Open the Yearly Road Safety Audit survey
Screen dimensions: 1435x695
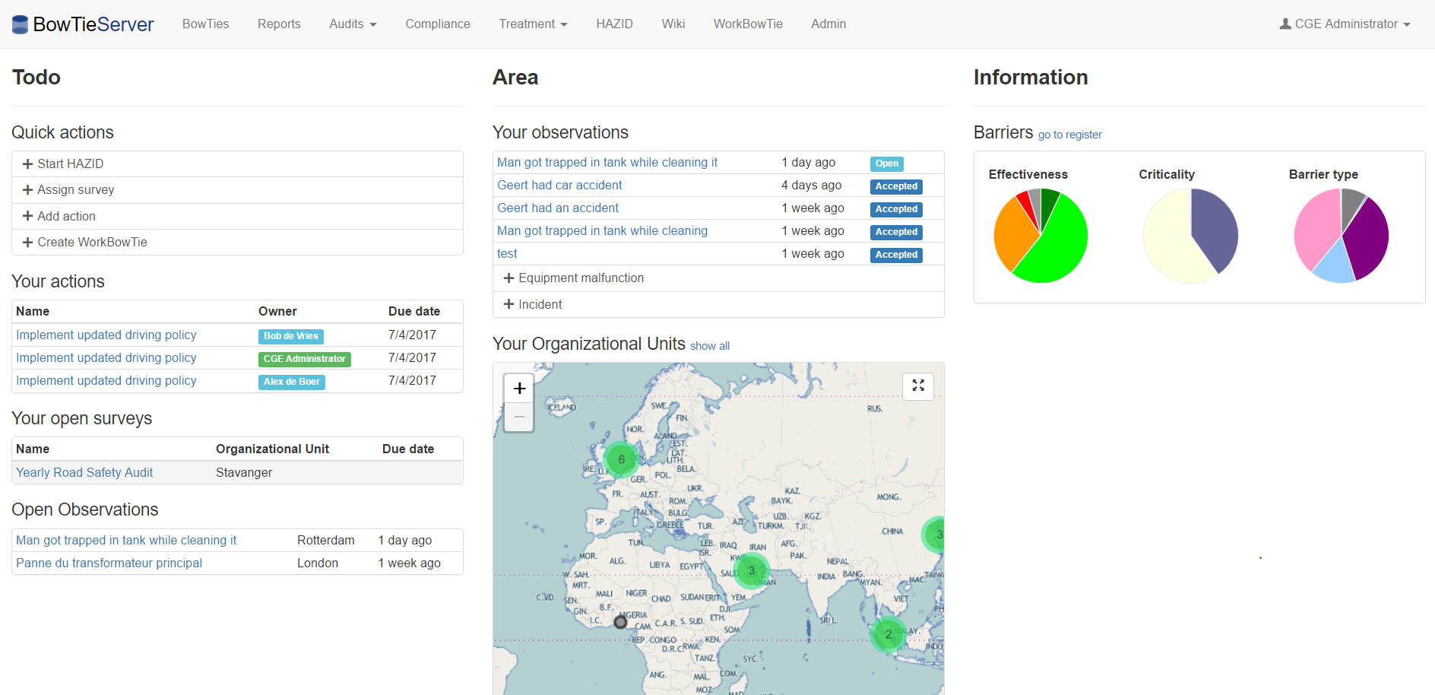click(84, 472)
